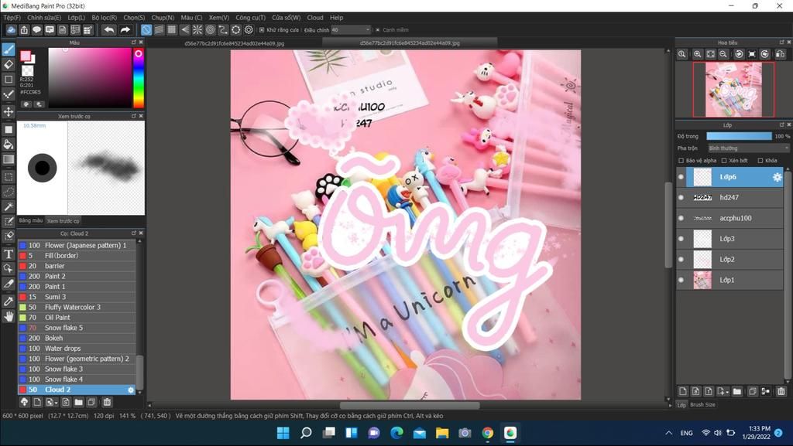Select the Oil Paint brush
The width and height of the screenshot is (793, 446).
[x=77, y=318]
